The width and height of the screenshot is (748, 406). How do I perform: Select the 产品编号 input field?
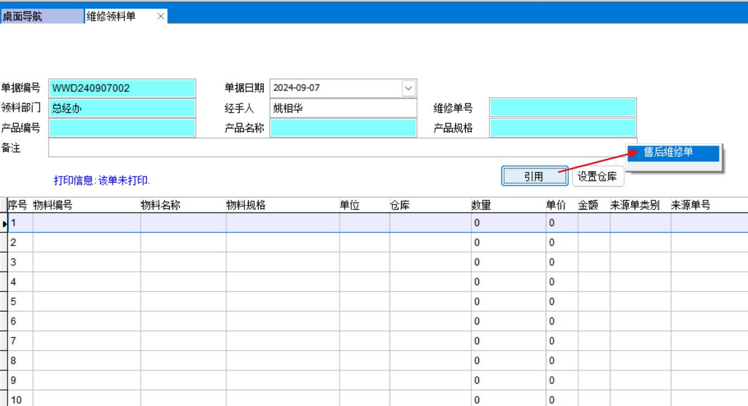(122, 128)
